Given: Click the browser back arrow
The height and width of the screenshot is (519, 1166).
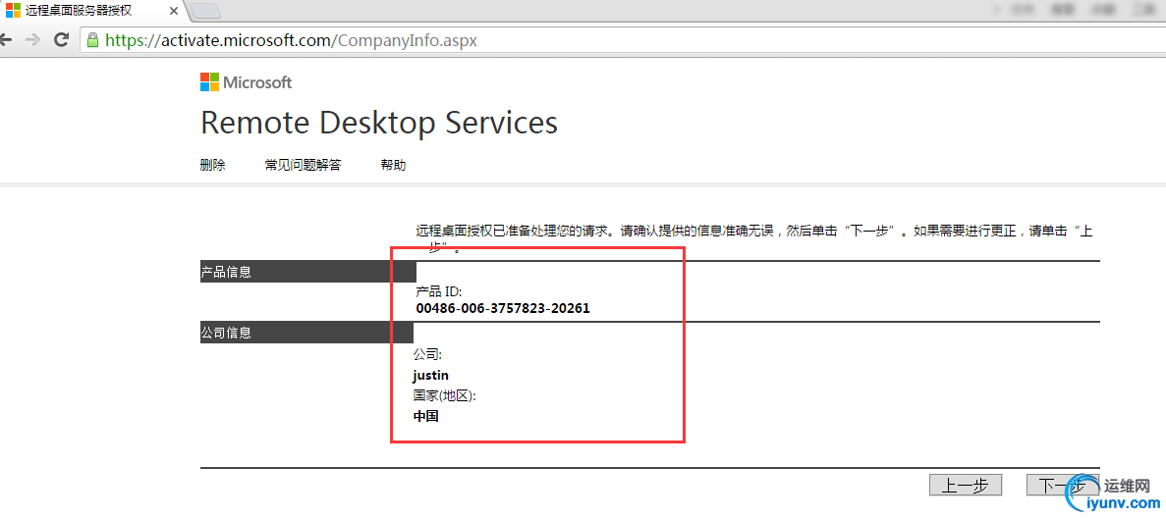Looking at the screenshot, I should point(5,40).
